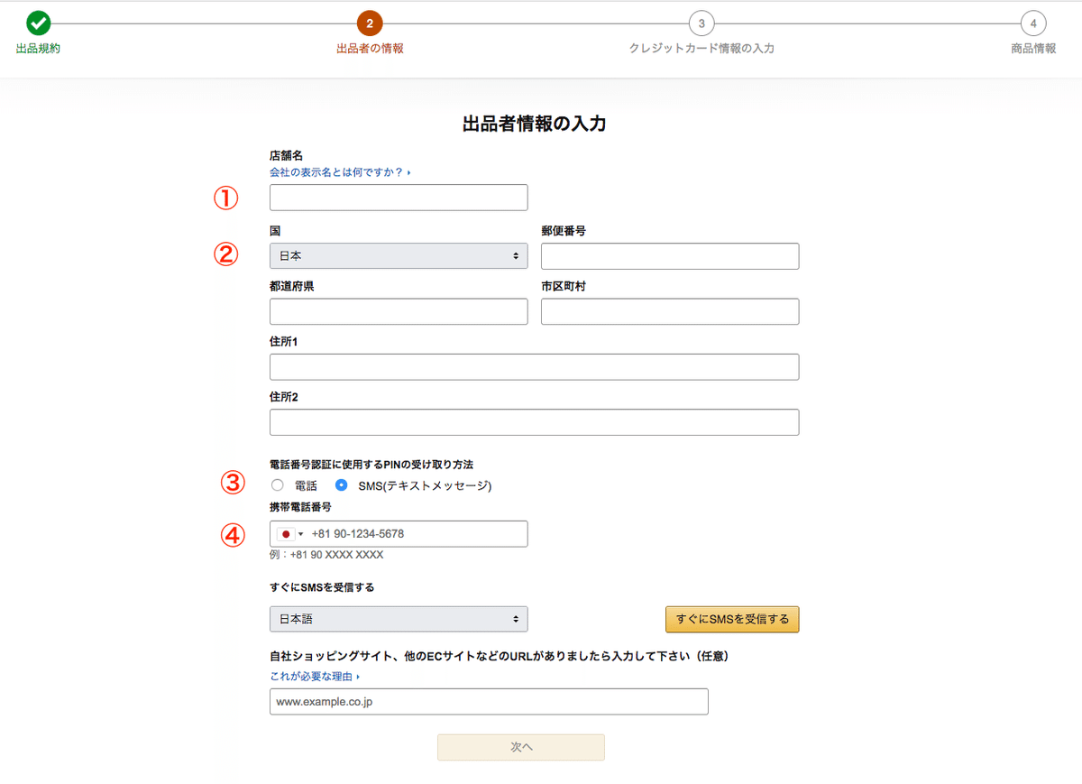
Task: Click the Japan flag icon in phone field
Action: [x=286, y=534]
